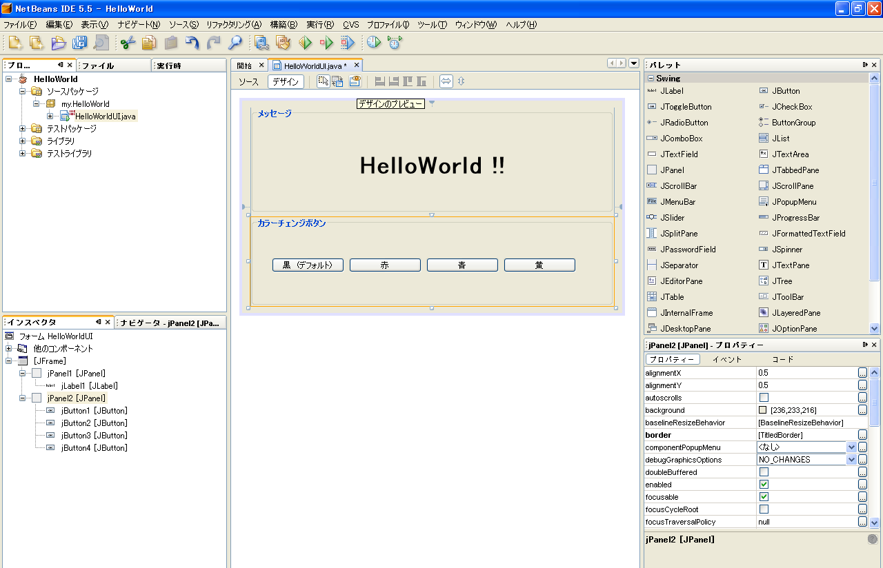Screen dimensions: 883x568
Task: Enable the doubleBuffered checkbox
Action: [764, 472]
